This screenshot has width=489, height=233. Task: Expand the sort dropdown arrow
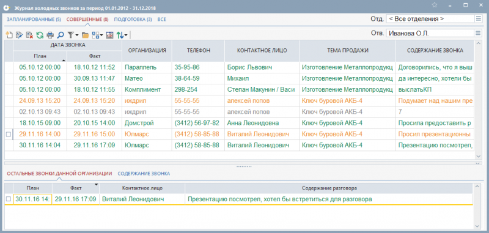(126, 35)
